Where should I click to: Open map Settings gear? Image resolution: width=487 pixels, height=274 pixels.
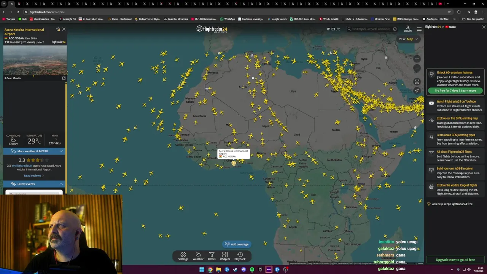point(183,256)
